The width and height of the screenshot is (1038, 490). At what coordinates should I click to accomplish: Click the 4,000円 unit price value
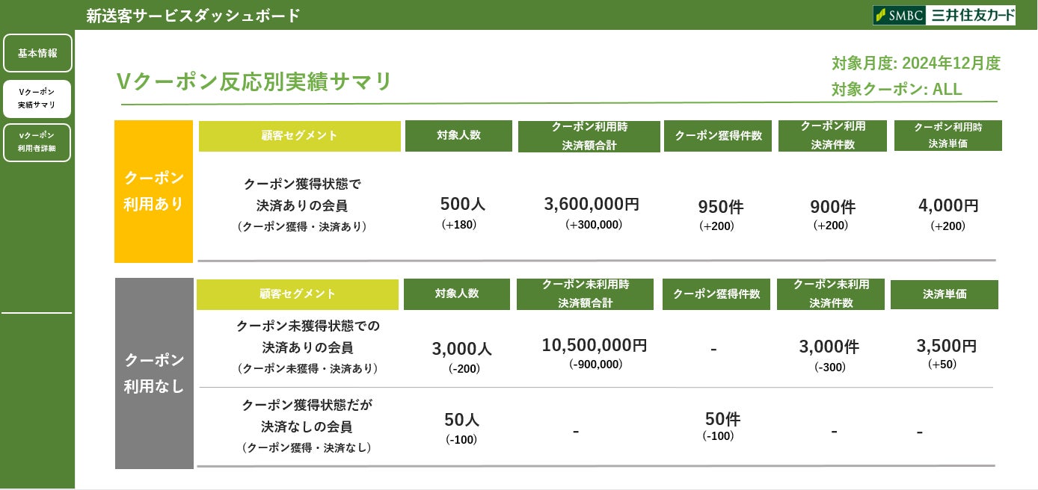pos(948,206)
